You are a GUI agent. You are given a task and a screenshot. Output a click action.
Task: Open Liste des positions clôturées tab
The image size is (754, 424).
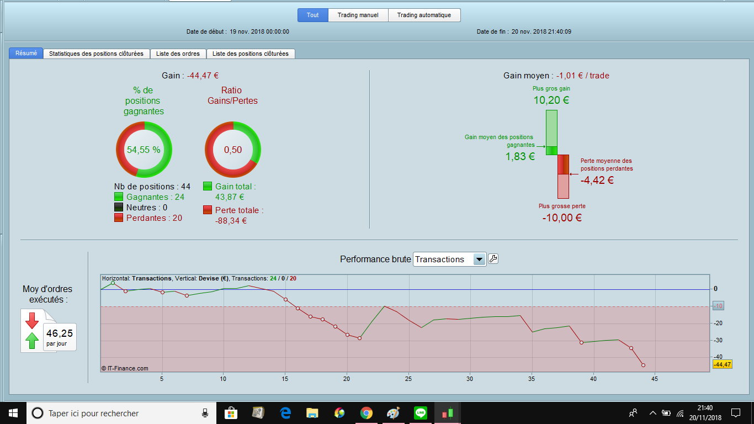[x=251, y=54]
